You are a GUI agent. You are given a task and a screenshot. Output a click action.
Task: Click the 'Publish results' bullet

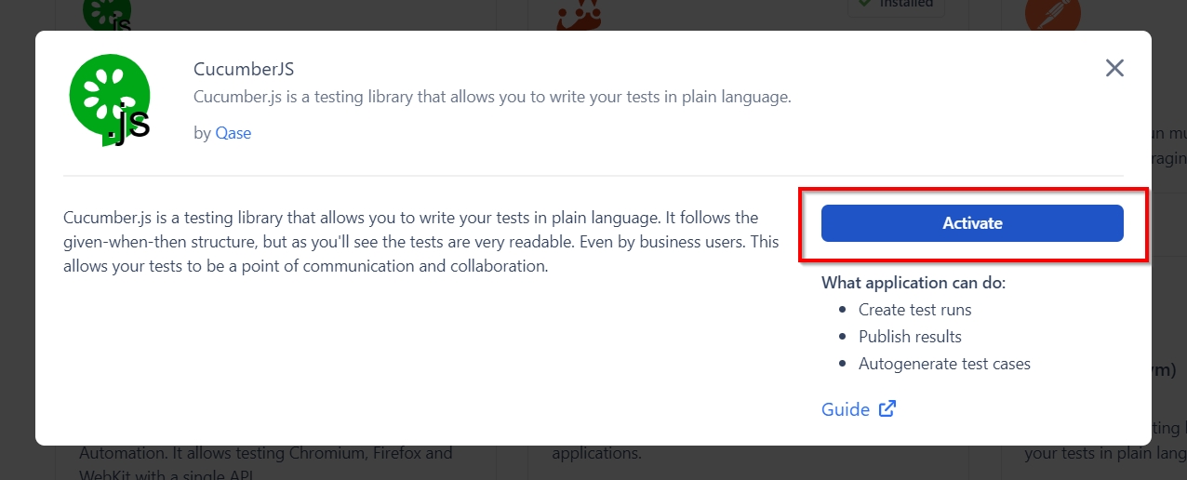click(x=910, y=337)
